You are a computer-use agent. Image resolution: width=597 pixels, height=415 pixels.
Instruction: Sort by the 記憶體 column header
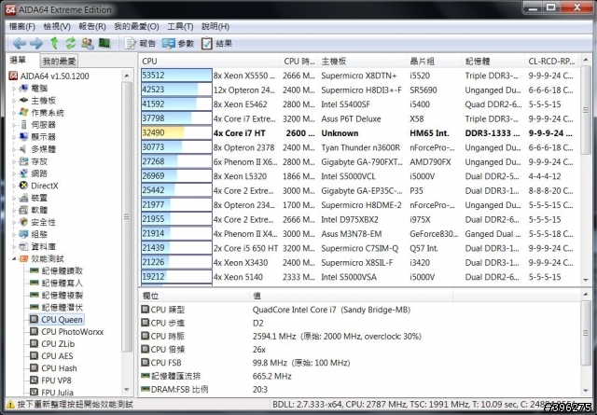pyautogui.click(x=493, y=61)
